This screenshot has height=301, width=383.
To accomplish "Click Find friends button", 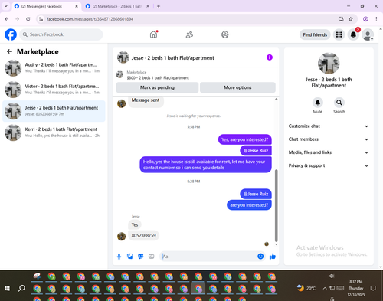I will [315, 34].
